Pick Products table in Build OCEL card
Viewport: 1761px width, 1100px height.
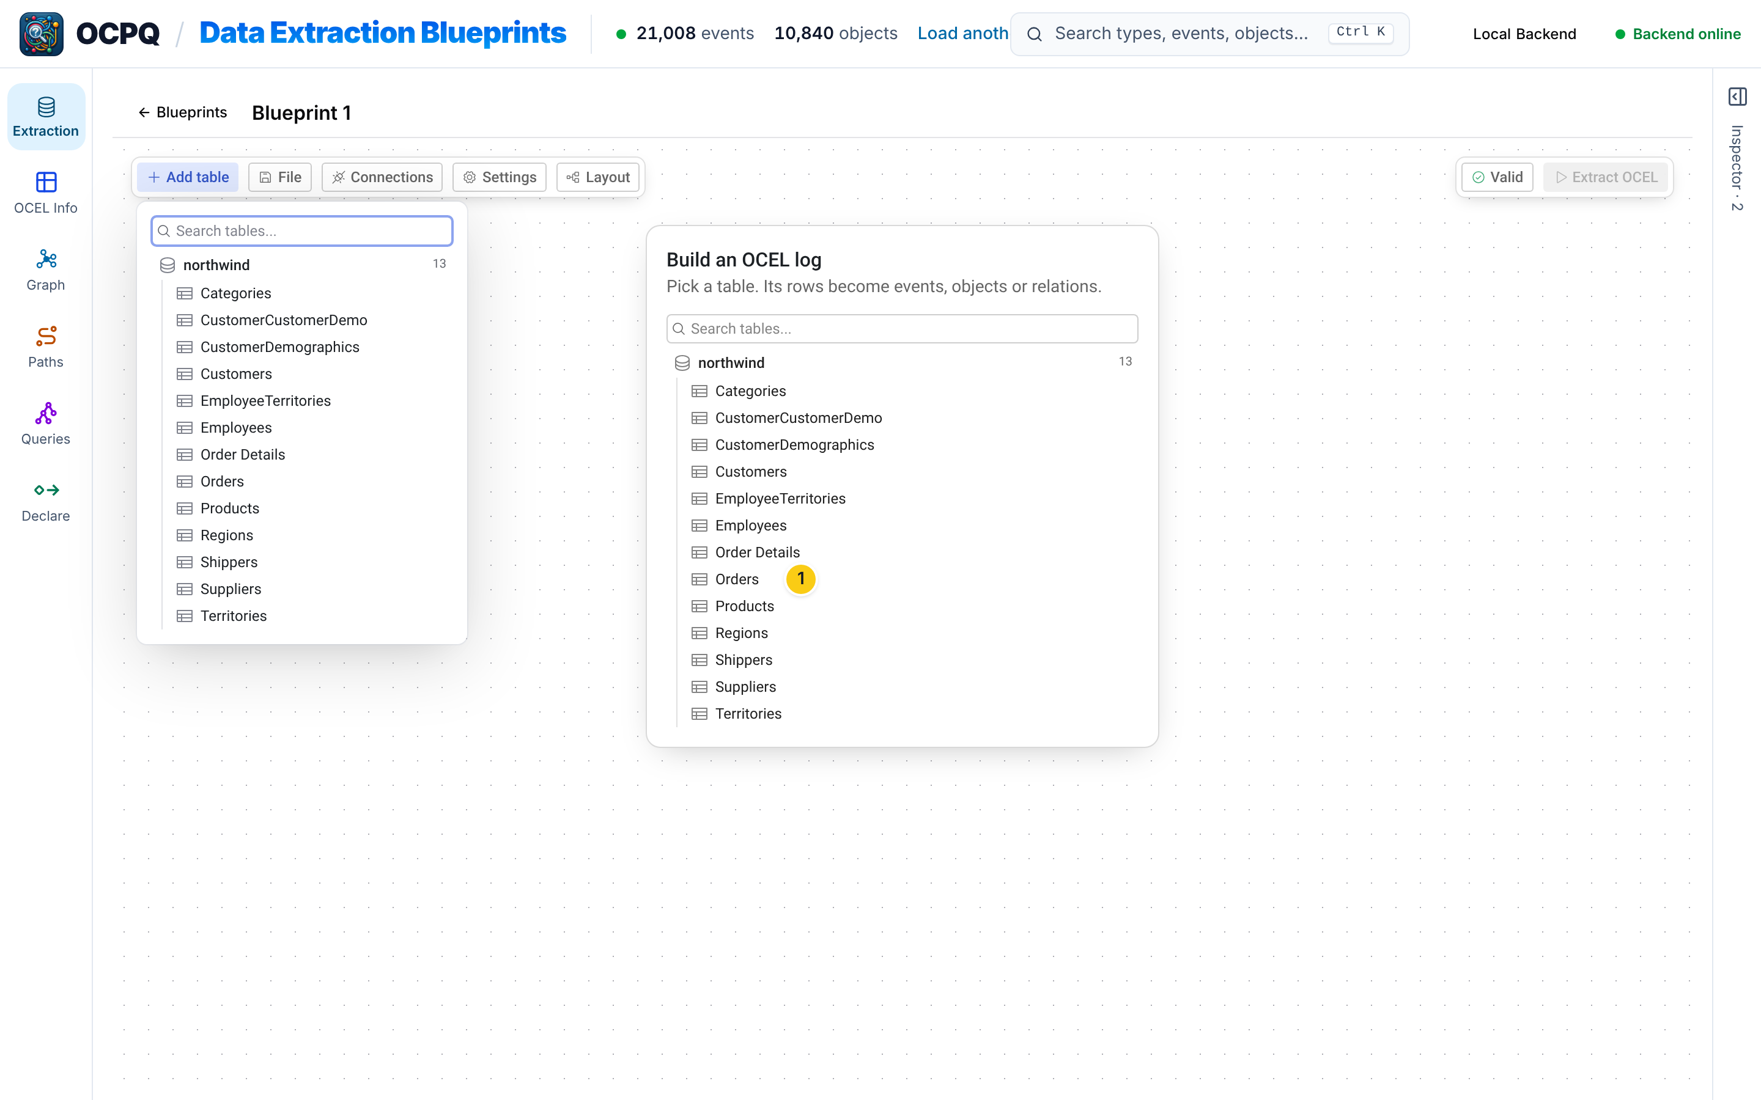(x=910, y=606)
